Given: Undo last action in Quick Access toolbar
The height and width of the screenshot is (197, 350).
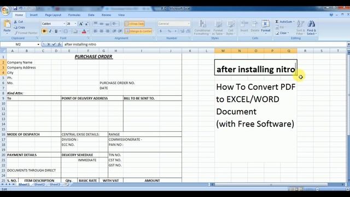Looking at the screenshot, I should (x=21, y=9).
